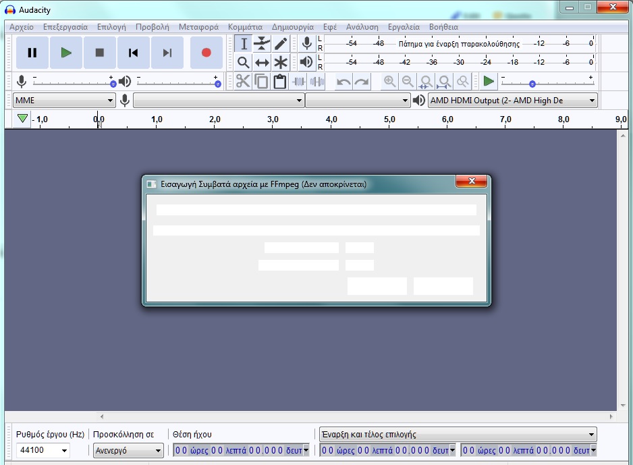Select the magnifier Zoom tool
The width and height of the screenshot is (633, 465).
tap(244, 62)
